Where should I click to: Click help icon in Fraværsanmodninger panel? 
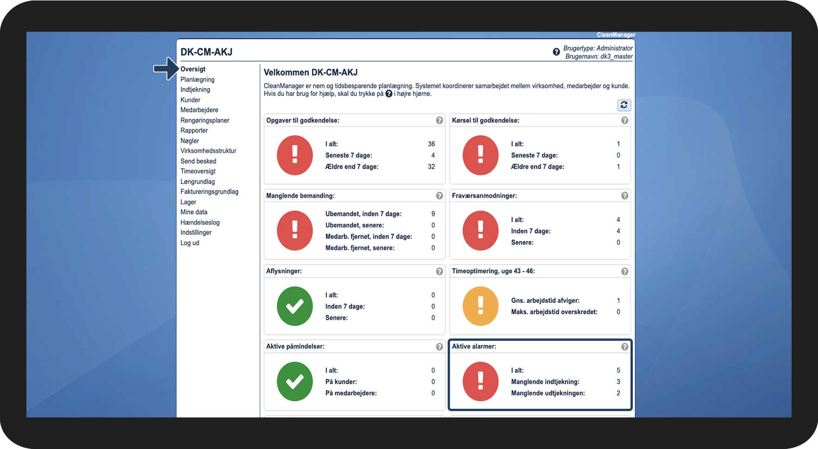624,196
